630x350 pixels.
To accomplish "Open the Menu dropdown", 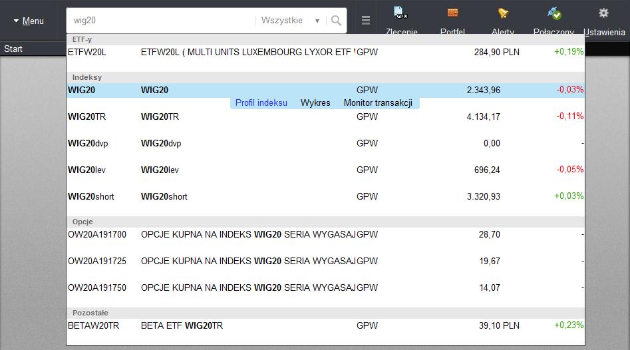I will coord(29,21).
